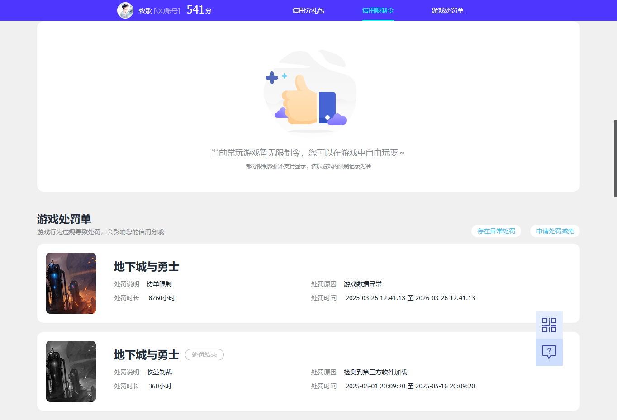
Task: Click the user avatar picture
Action: [x=125, y=10]
